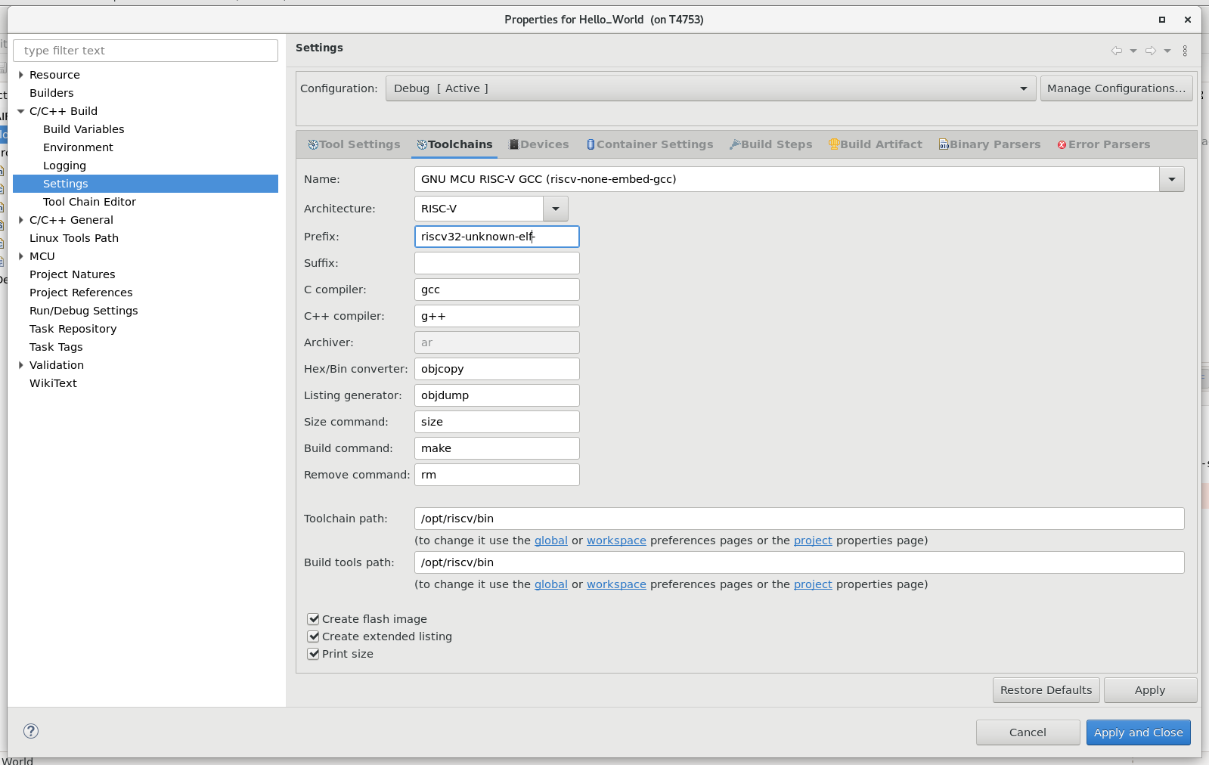
Task: Click the Apply button
Action: coord(1149,690)
